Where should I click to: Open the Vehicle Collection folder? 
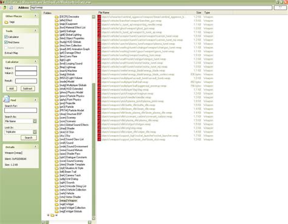(x=70, y=190)
